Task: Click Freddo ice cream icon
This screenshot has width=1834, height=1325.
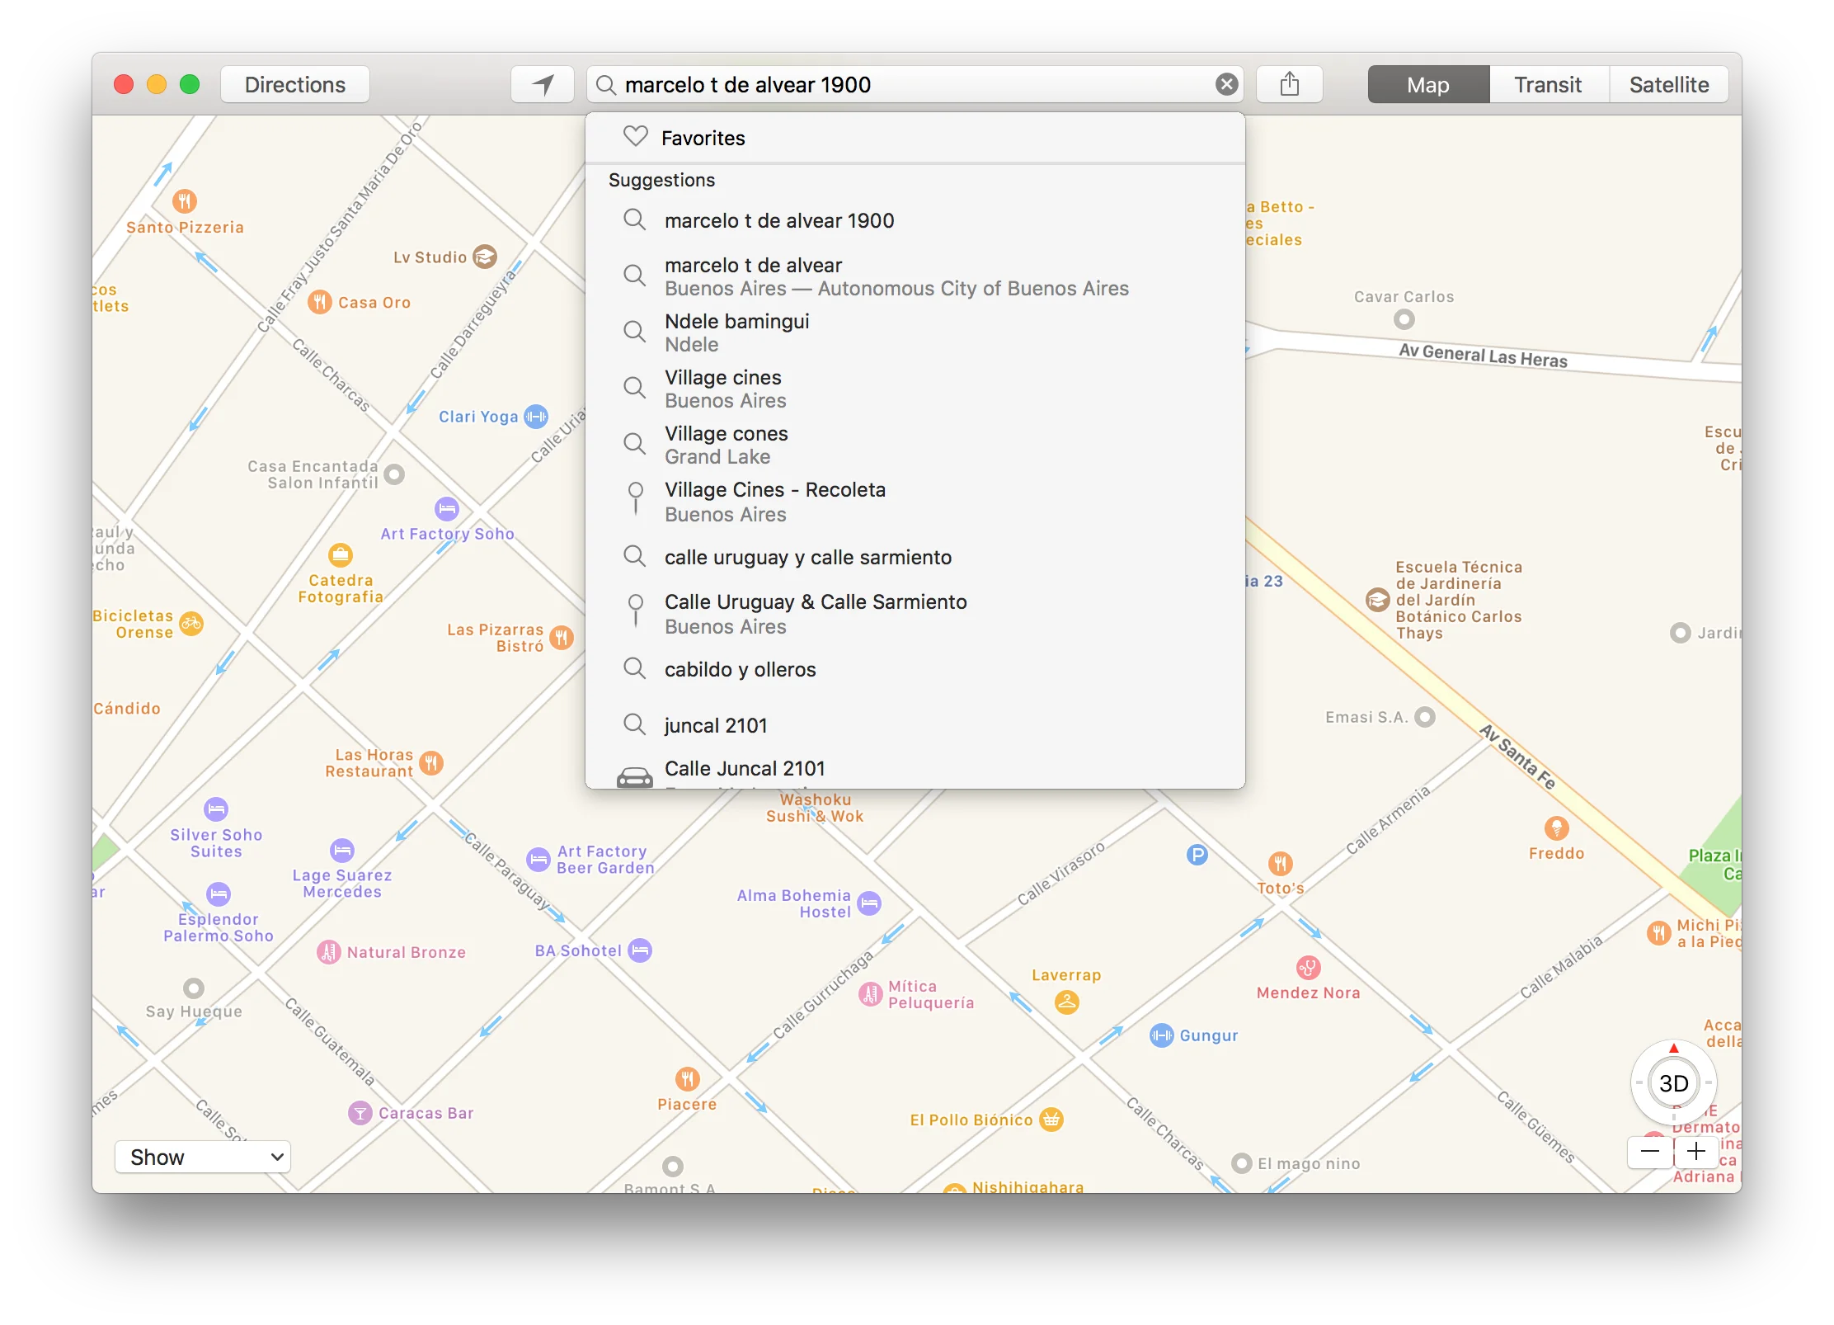Action: pyautogui.click(x=1557, y=828)
